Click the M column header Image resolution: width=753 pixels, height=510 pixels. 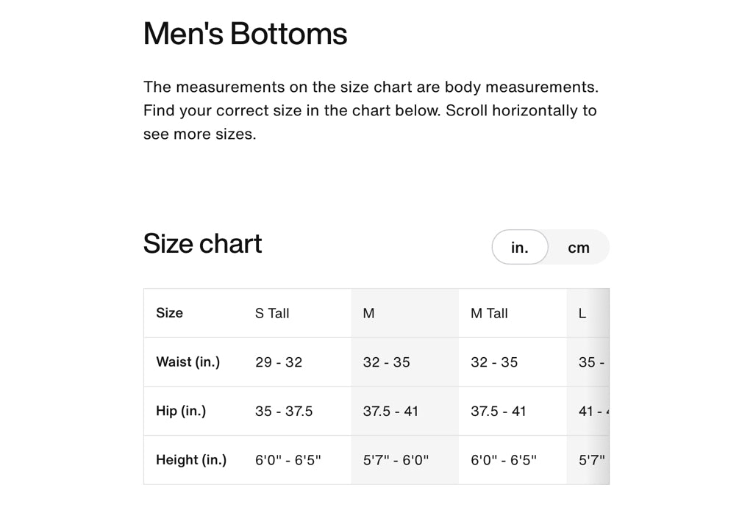click(x=369, y=313)
